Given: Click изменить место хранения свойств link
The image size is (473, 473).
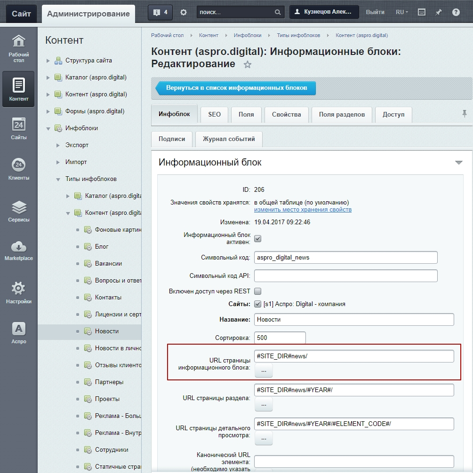Looking at the screenshot, I should 303,210.
